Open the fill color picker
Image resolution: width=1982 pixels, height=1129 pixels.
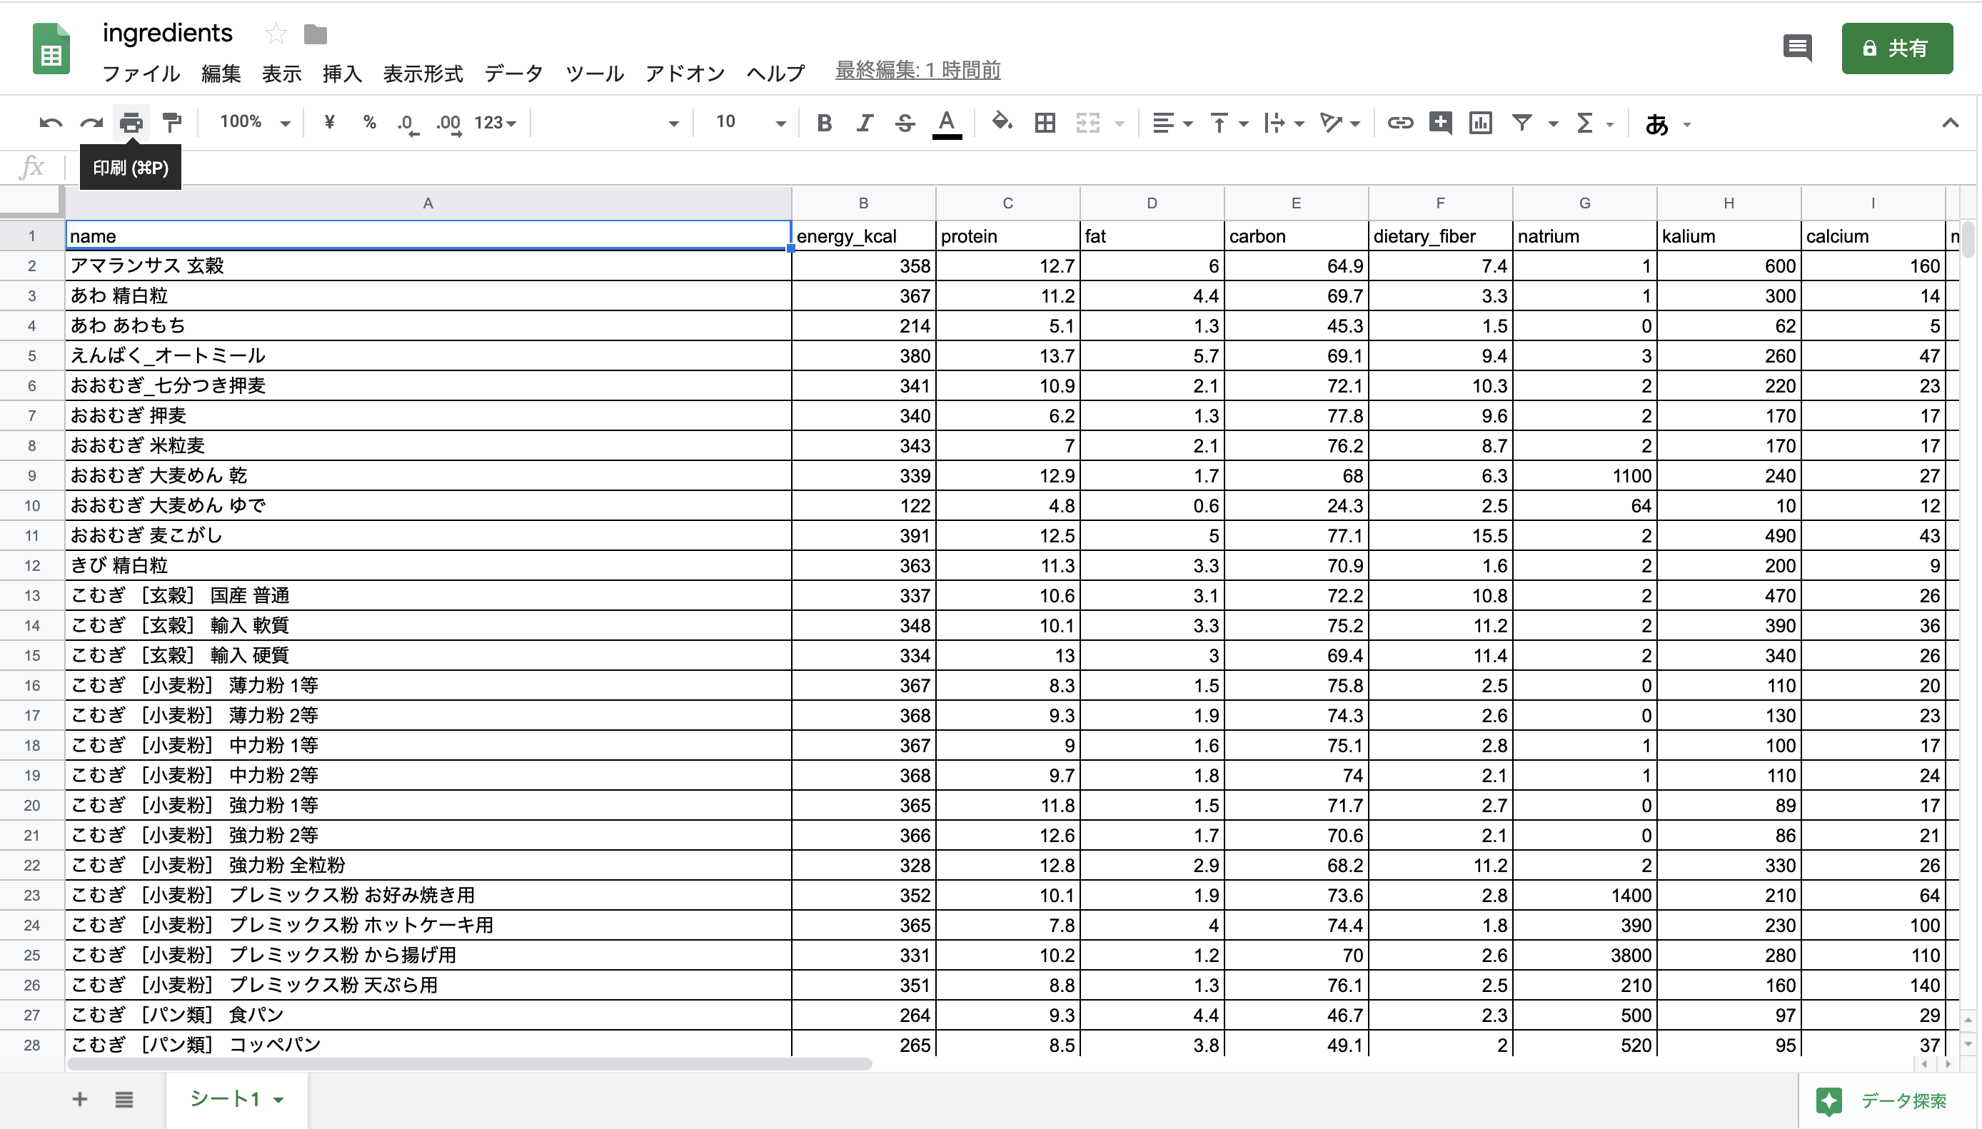[1002, 123]
